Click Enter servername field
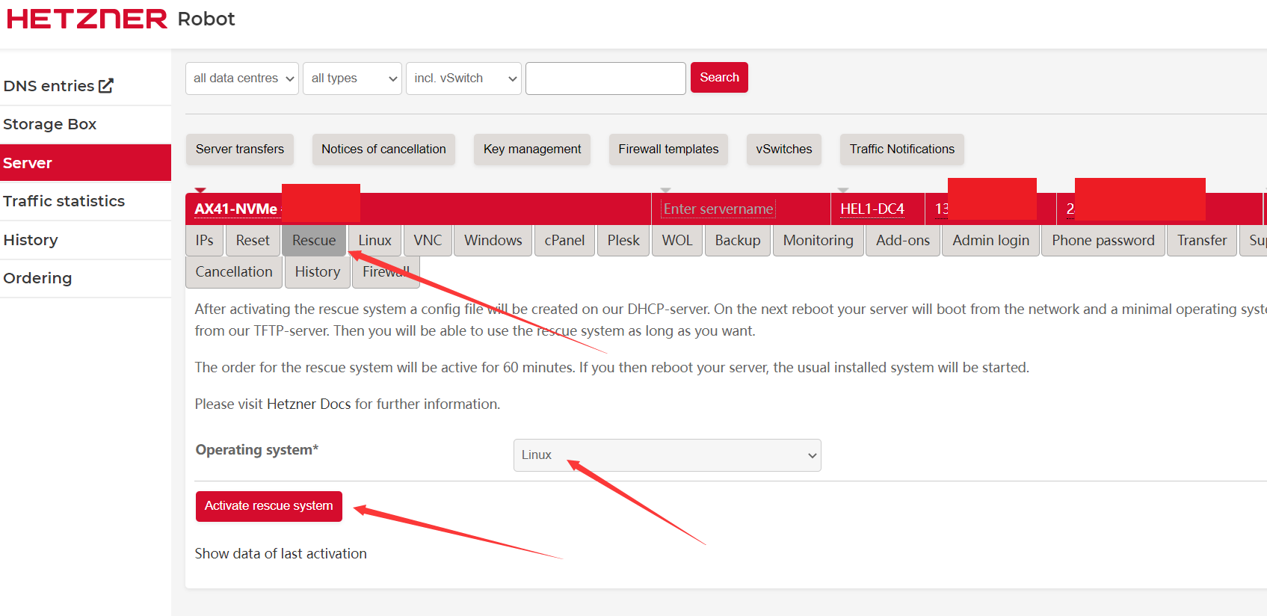 (x=718, y=209)
